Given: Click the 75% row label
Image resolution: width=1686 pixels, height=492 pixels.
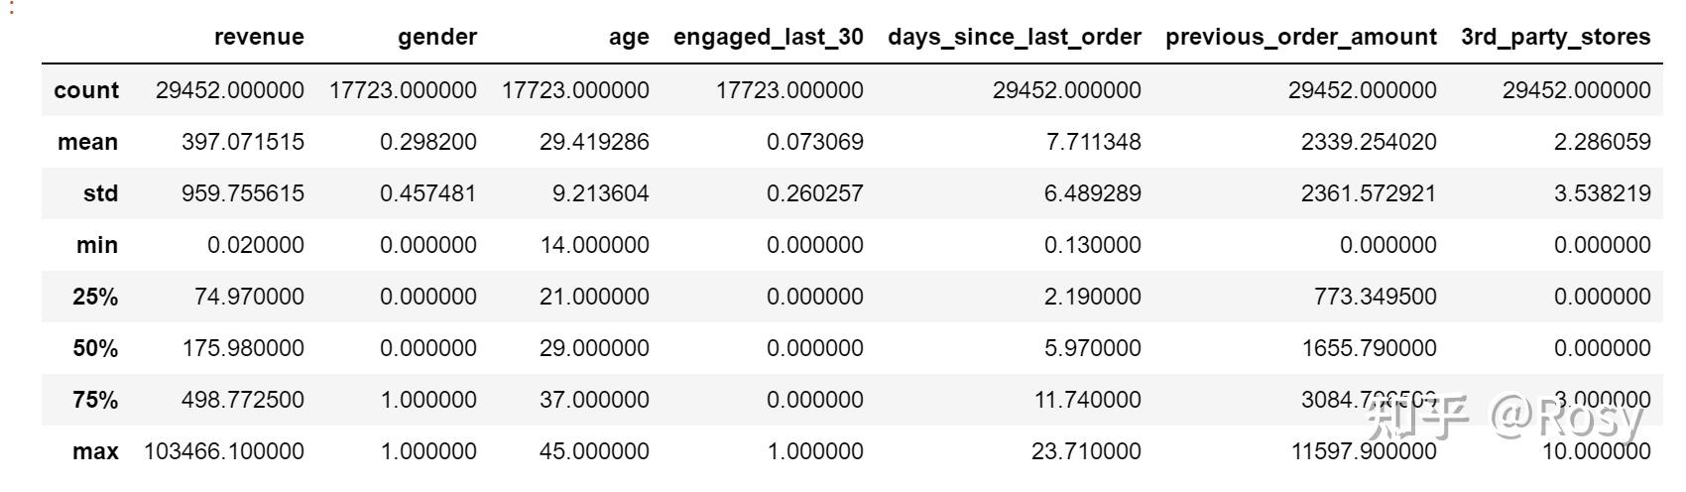Looking at the screenshot, I should [95, 400].
